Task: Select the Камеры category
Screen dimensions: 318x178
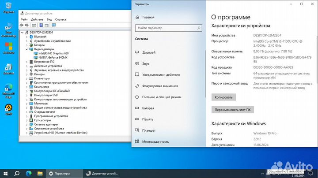Action: click(x=39, y=74)
